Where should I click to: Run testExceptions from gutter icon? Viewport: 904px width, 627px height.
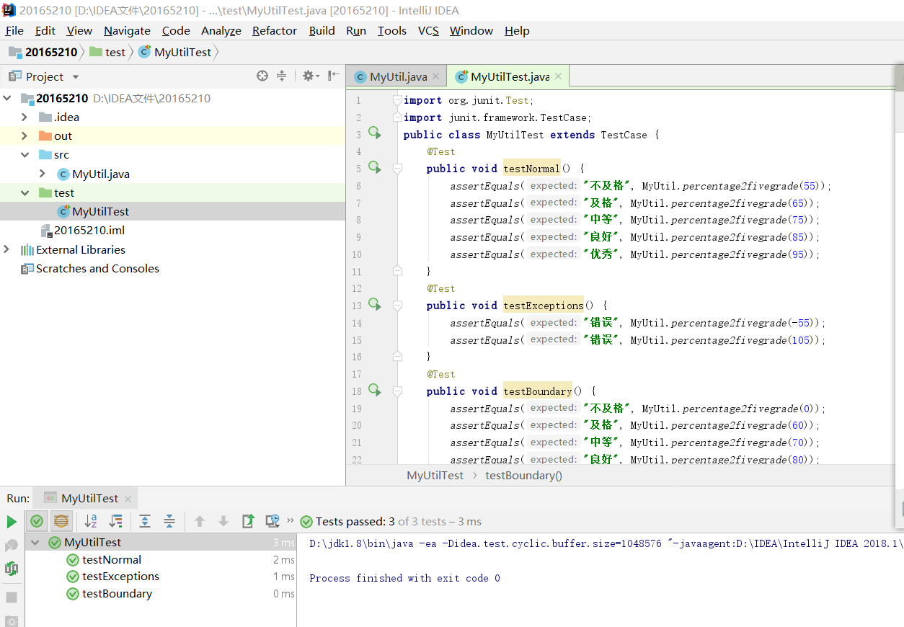coord(375,304)
